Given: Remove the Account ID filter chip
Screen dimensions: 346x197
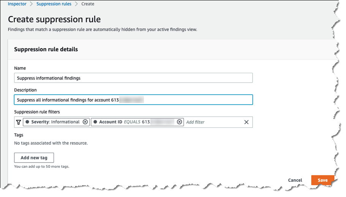Looking at the screenshot, I should [179, 122].
